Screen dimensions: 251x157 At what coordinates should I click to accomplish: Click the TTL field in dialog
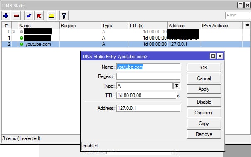click(x=146, y=95)
